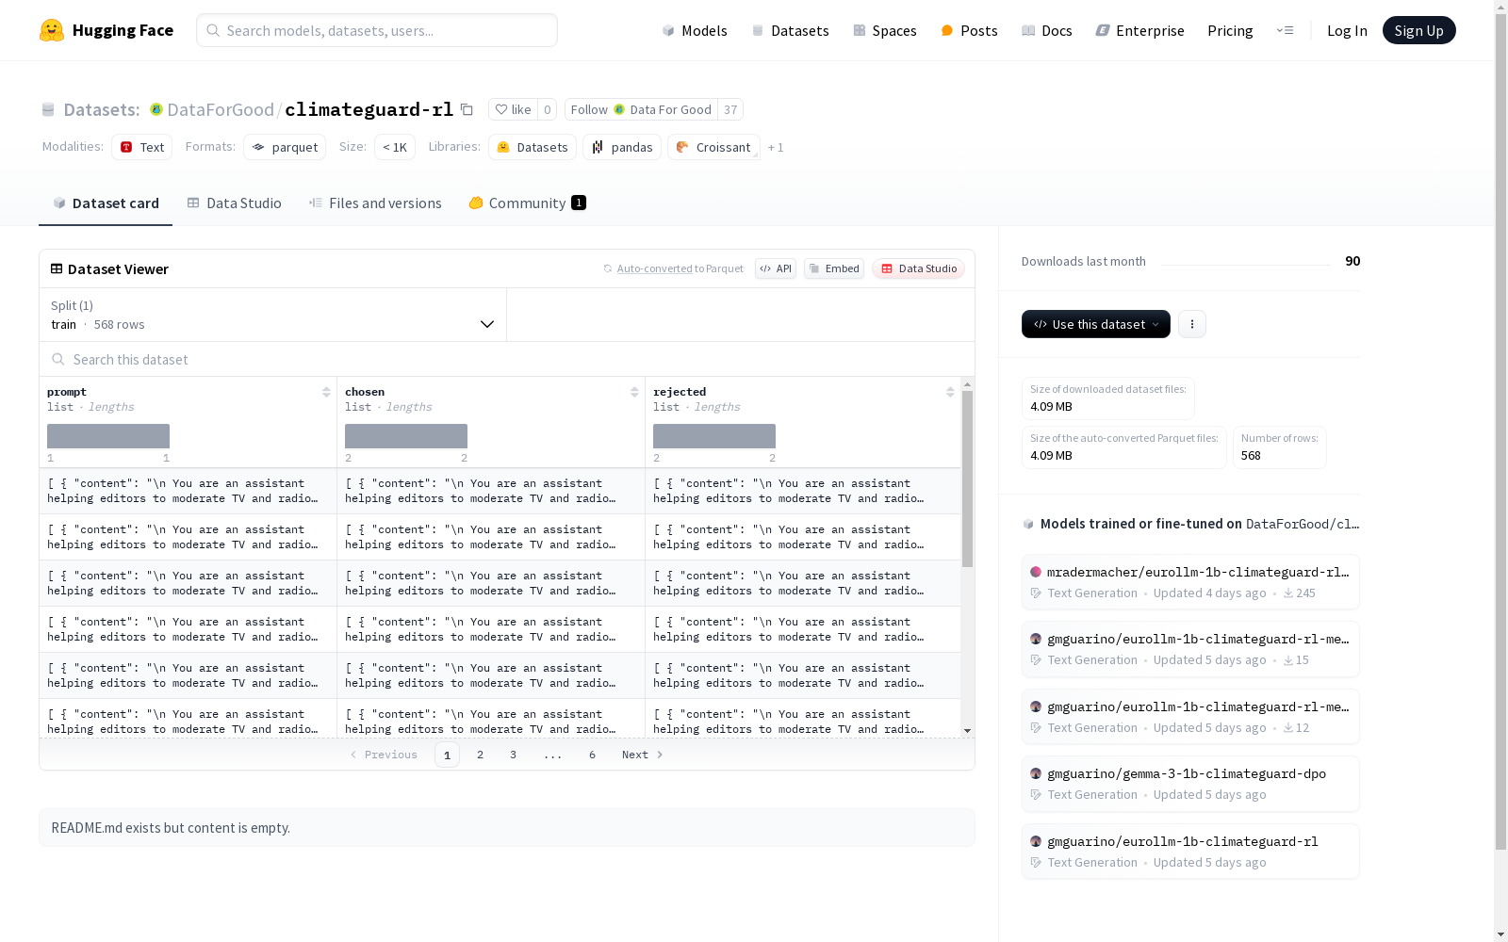The width and height of the screenshot is (1508, 942).
Task: Open the Community tab
Action: 528,203
